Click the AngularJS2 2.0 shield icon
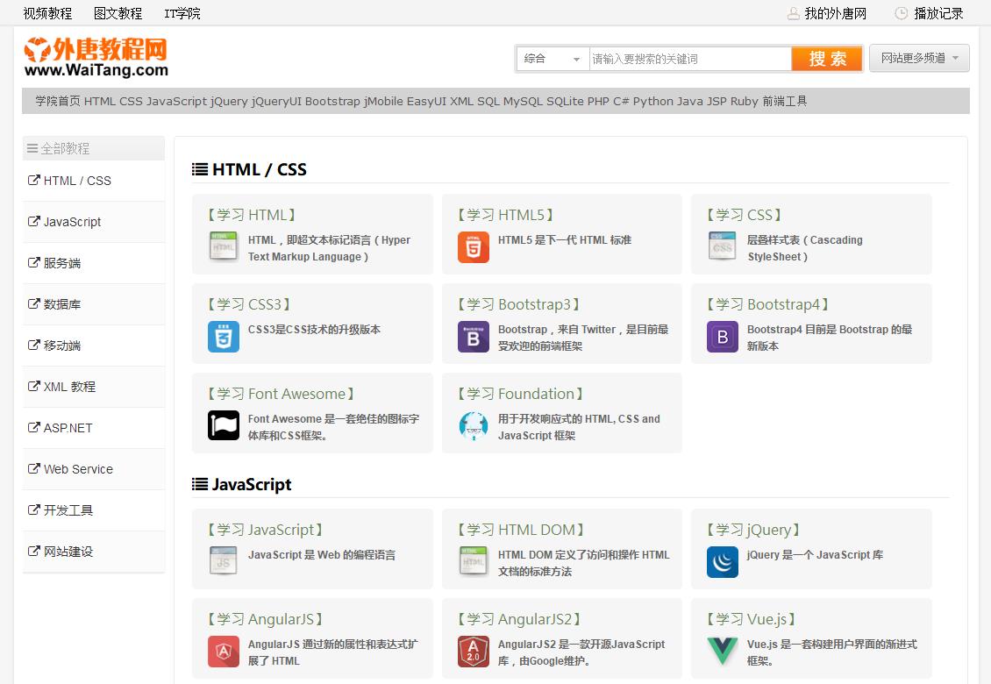The height and width of the screenshot is (684, 991). (x=474, y=652)
